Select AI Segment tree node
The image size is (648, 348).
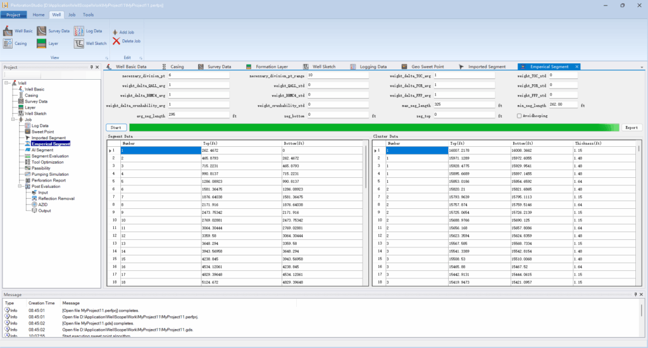tap(42, 150)
